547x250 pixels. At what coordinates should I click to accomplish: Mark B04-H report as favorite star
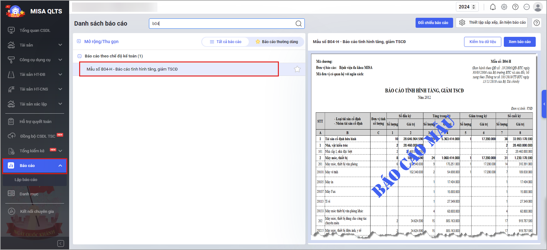[x=297, y=69]
